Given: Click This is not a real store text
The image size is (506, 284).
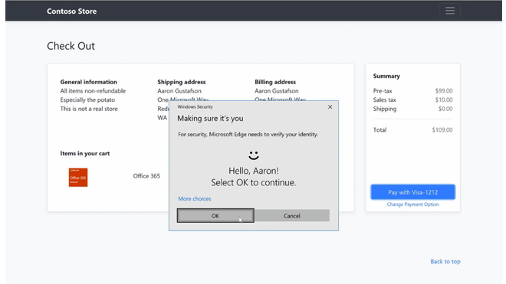Looking at the screenshot, I should click(x=89, y=109).
